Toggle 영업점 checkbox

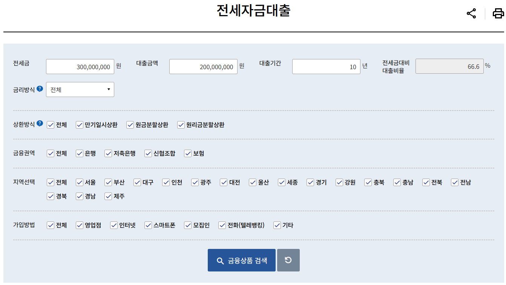click(x=80, y=225)
